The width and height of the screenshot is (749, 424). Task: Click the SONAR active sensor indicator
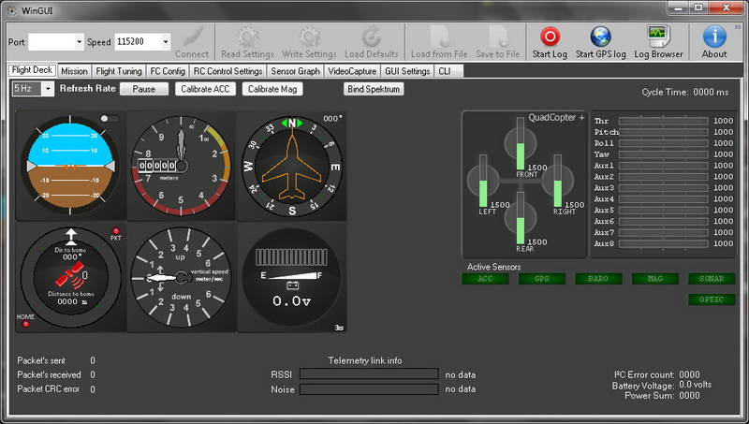(x=712, y=279)
